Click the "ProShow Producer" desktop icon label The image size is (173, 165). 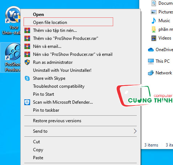[13, 67]
